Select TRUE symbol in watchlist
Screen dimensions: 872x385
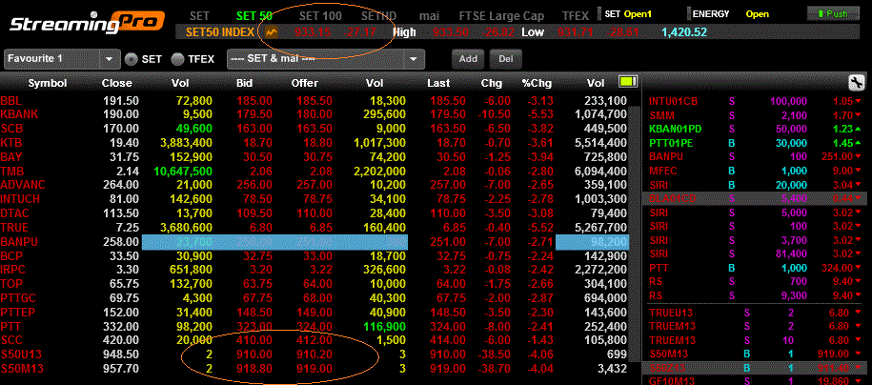point(14,228)
